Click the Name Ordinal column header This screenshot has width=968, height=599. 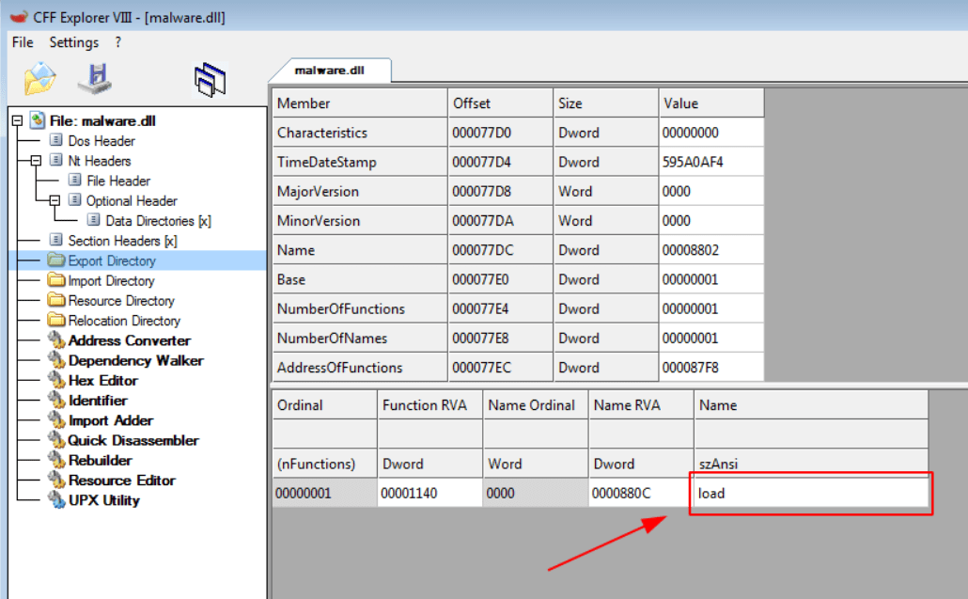[x=536, y=405]
